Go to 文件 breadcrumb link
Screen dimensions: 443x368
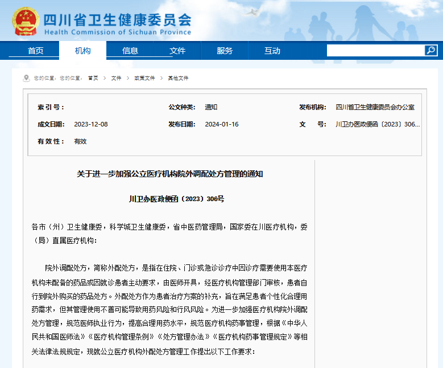click(x=116, y=78)
